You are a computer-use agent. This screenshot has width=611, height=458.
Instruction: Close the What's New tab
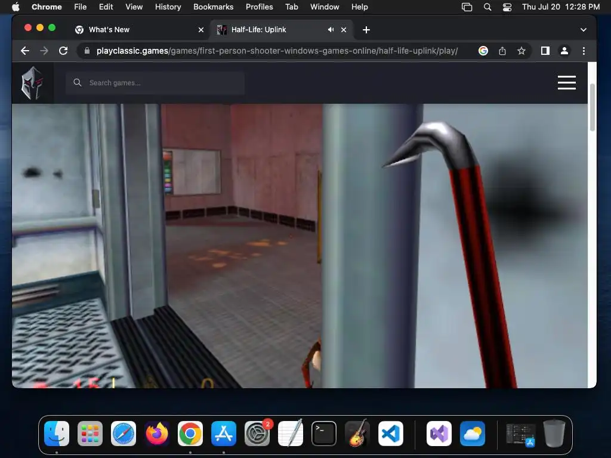click(200, 30)
